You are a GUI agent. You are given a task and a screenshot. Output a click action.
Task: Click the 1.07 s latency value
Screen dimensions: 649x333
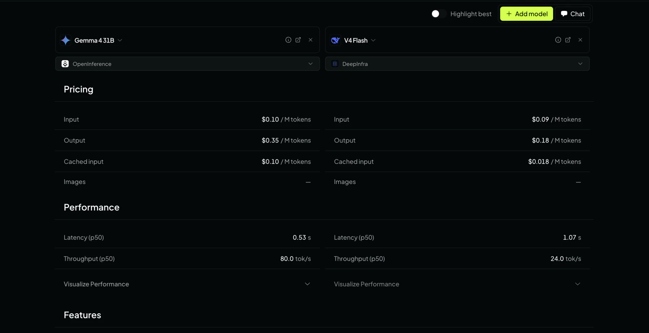pyautogui.click(x=572, y=238)
